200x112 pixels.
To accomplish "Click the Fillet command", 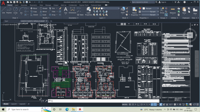I will pos(52,11).
